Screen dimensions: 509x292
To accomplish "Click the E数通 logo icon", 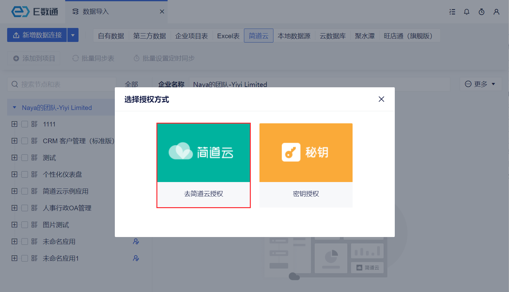I will tap(20, 12).
